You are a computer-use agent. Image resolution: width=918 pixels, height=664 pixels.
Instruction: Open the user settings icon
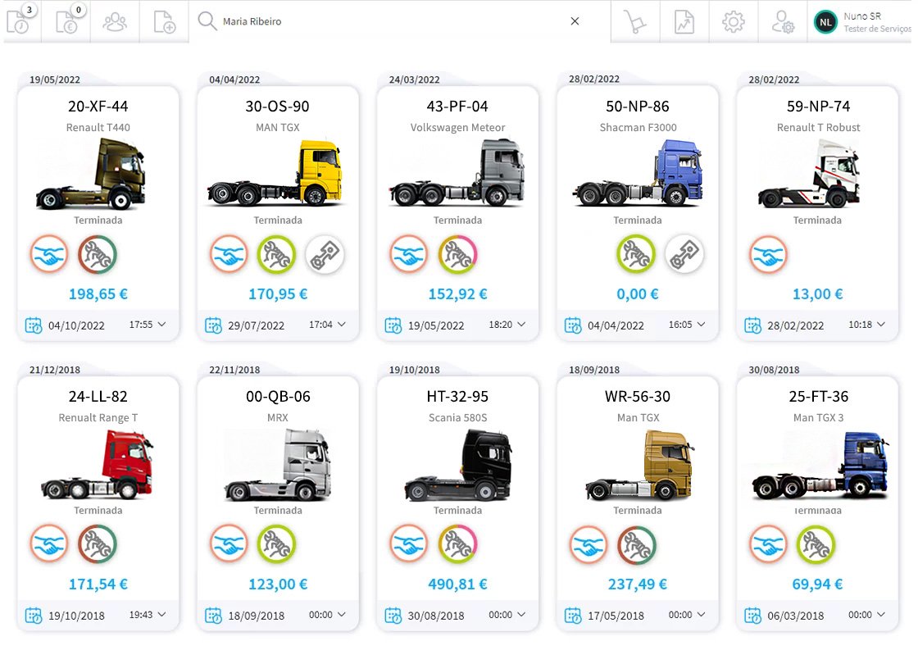[783, 22]
